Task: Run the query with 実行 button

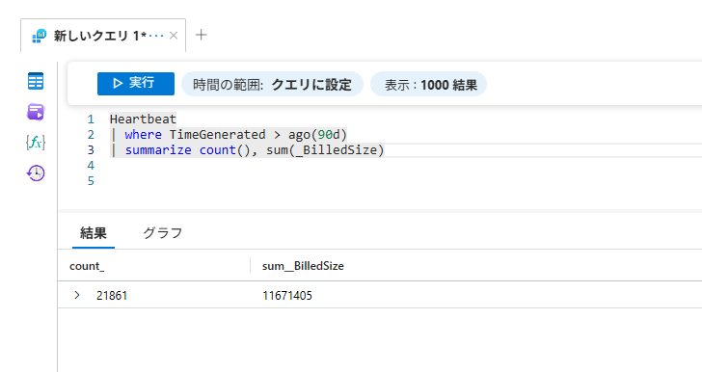Action: [x=136, y=84]
